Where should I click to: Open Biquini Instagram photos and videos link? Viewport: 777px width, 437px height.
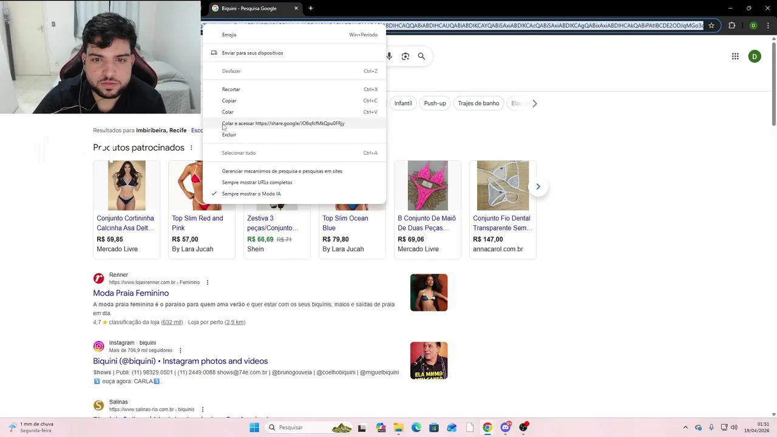[180, 361]
